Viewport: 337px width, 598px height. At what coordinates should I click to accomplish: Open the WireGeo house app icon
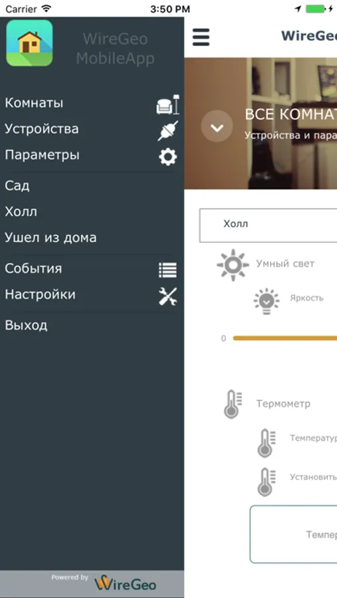pyautogui.click(x=29, y=43)
